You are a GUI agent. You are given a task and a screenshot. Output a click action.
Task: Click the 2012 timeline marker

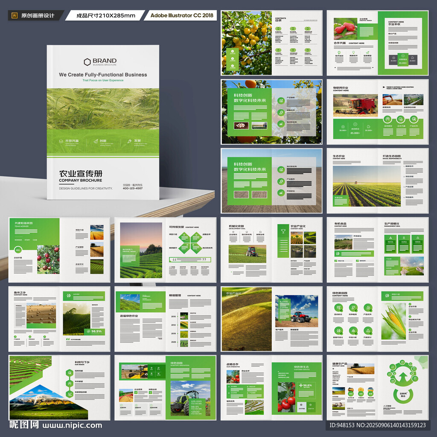173,325
